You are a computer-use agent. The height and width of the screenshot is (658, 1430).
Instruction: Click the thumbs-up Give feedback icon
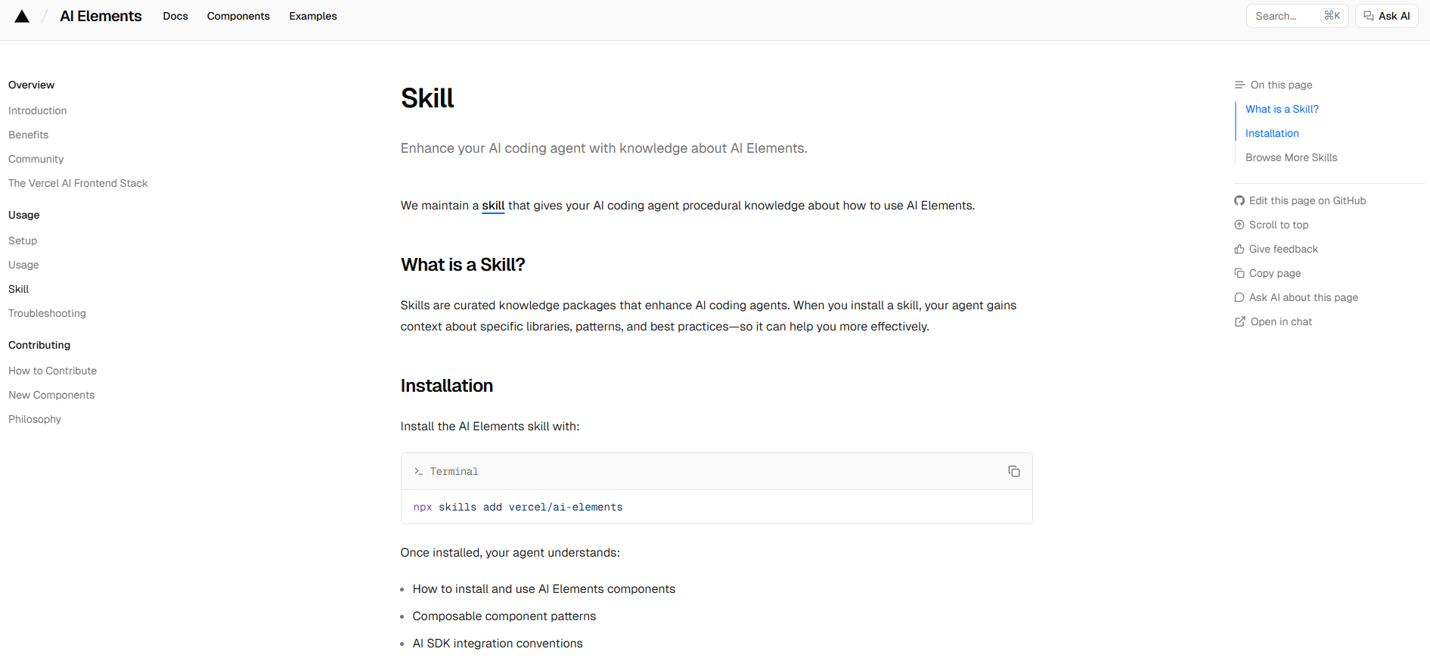click(1239, 249)
